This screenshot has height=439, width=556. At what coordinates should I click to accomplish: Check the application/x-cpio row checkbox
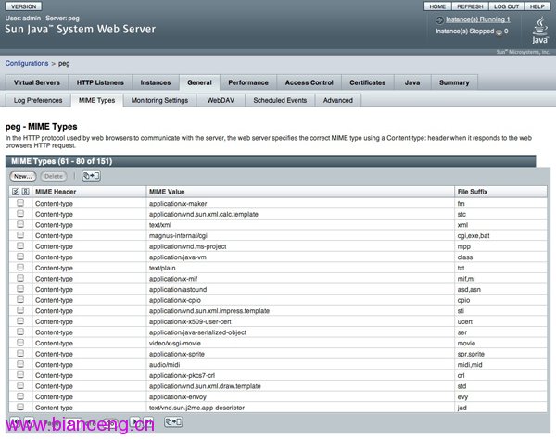click(20, 299)
